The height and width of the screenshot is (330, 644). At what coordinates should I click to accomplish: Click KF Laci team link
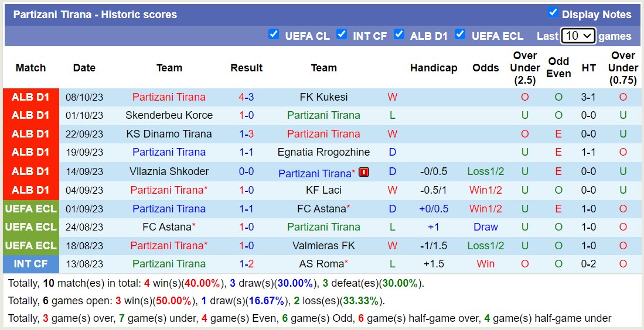(x=323, y=190)
